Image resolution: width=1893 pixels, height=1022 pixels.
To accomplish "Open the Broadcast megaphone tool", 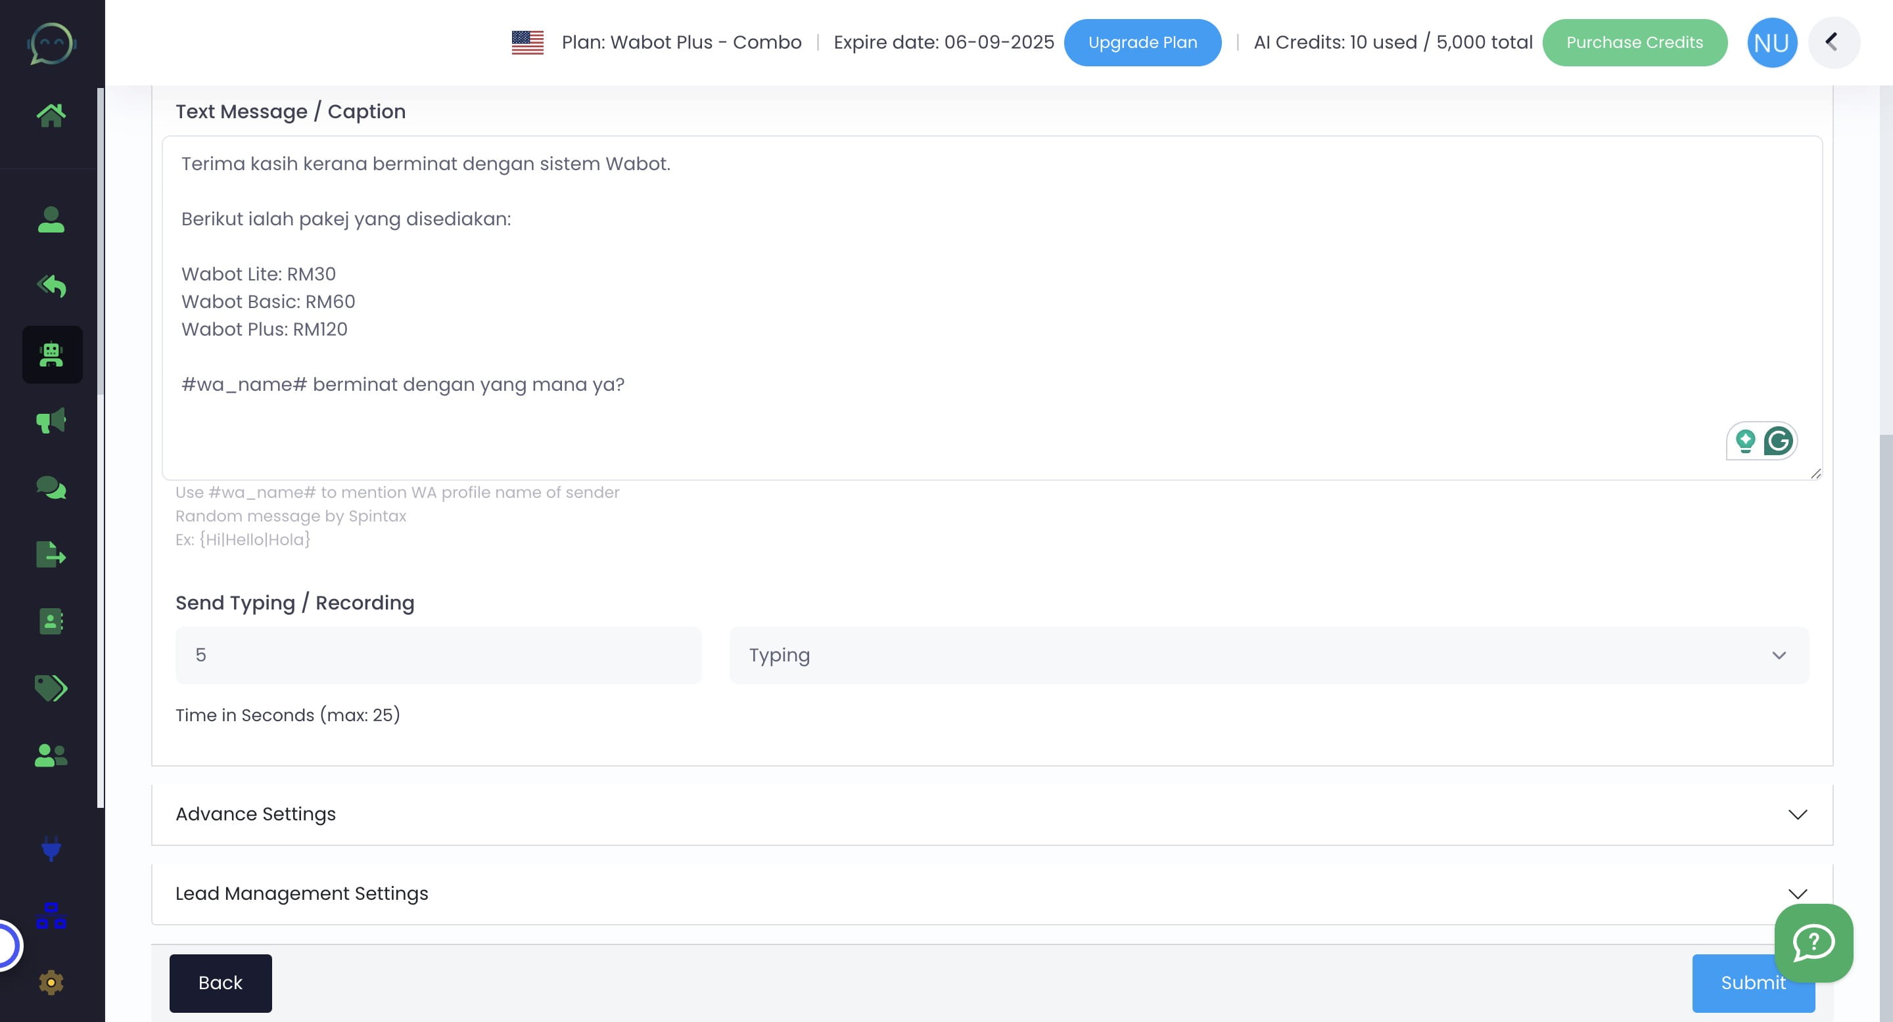I will coord(51,420).
